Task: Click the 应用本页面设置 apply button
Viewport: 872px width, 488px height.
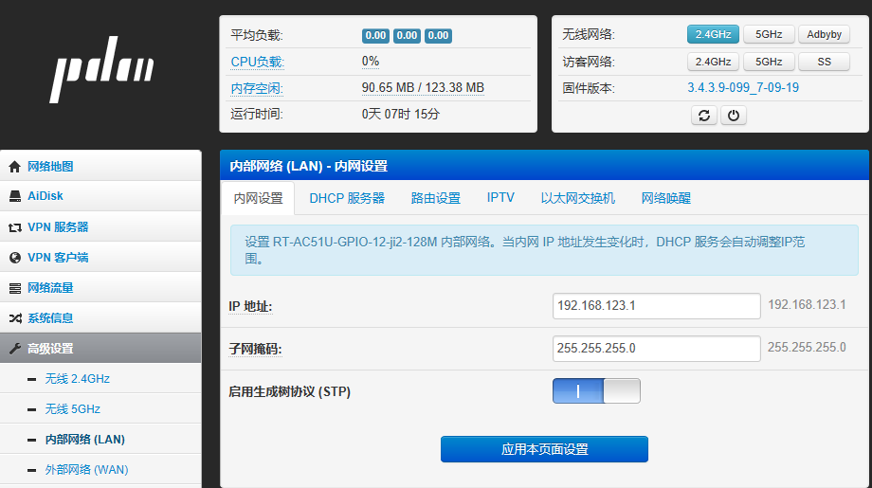Action: 544,449
